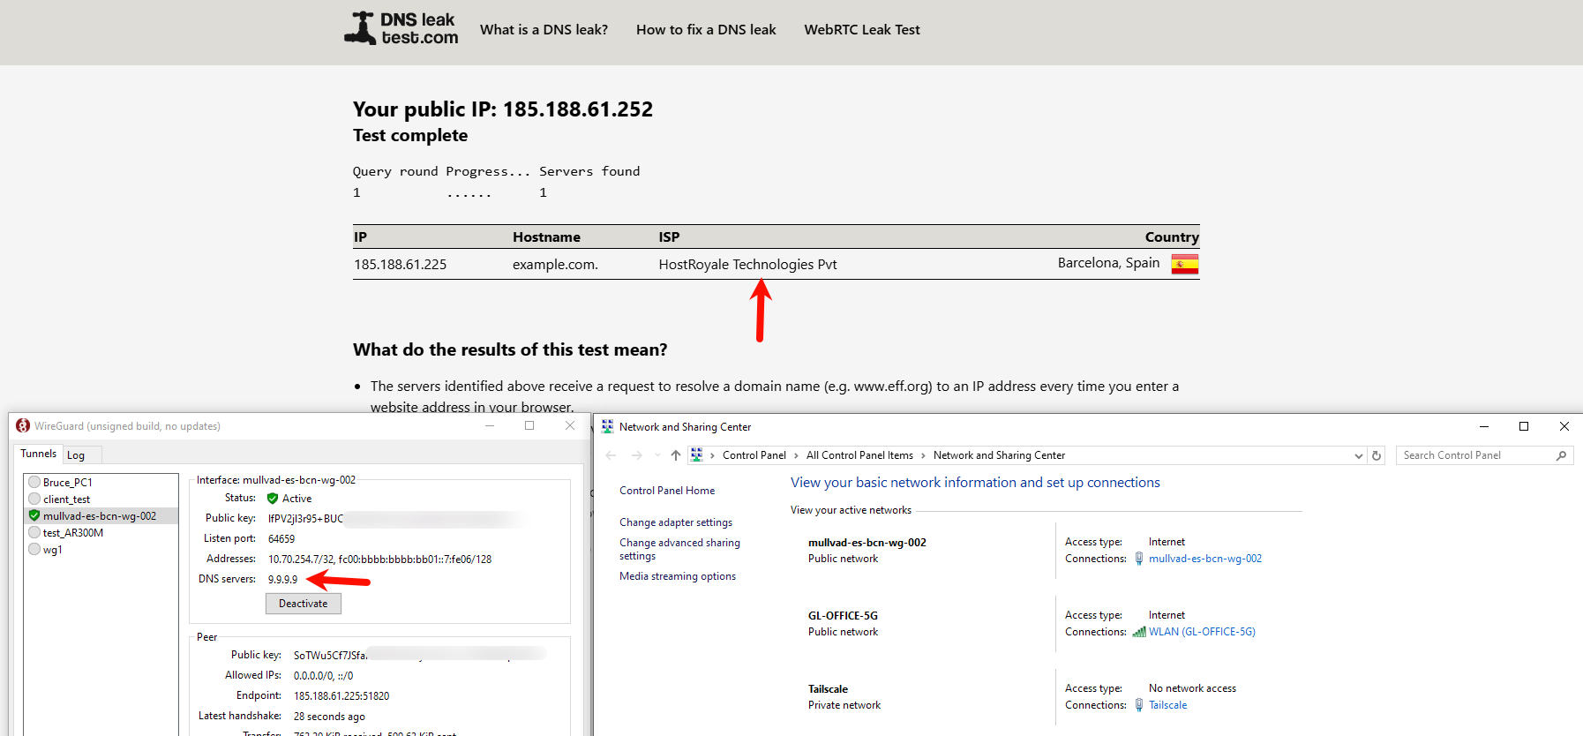
Task: Expand the recent locations dropdown arrow
Action: (x=657, y=455)
